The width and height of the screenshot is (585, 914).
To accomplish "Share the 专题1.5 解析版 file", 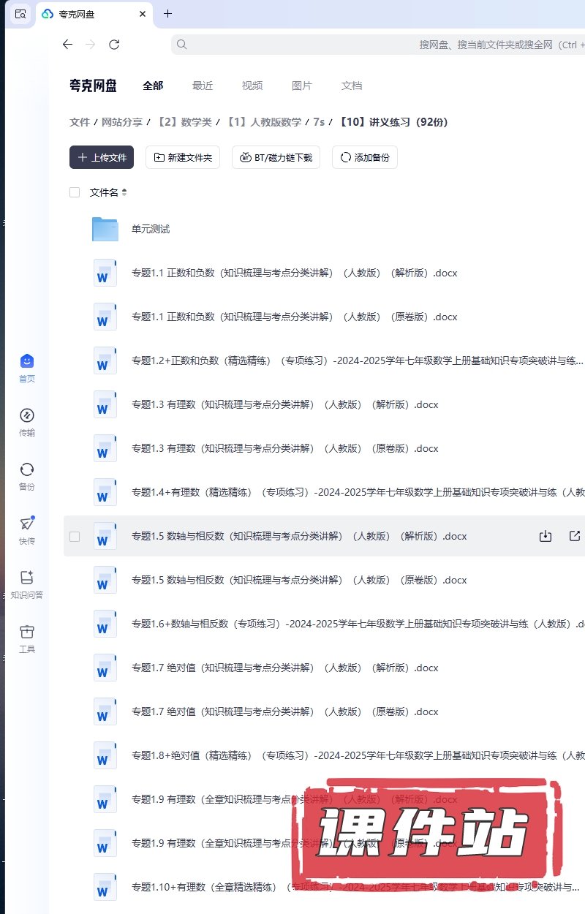I will [574, 536].
